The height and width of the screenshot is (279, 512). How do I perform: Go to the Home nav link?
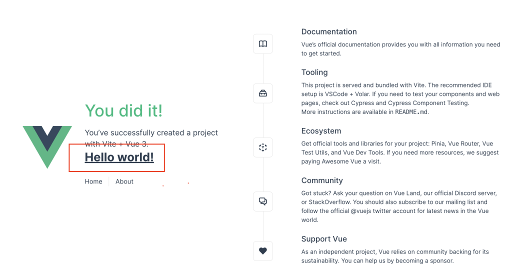pyautogui.click(x=93, y=181)
